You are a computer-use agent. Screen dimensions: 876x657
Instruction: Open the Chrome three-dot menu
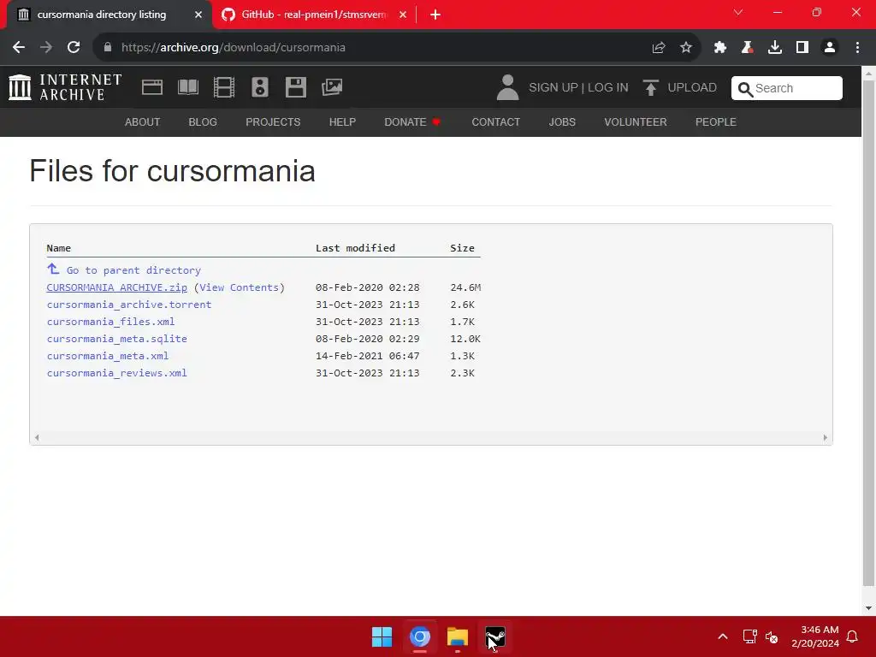coord(857,48)
